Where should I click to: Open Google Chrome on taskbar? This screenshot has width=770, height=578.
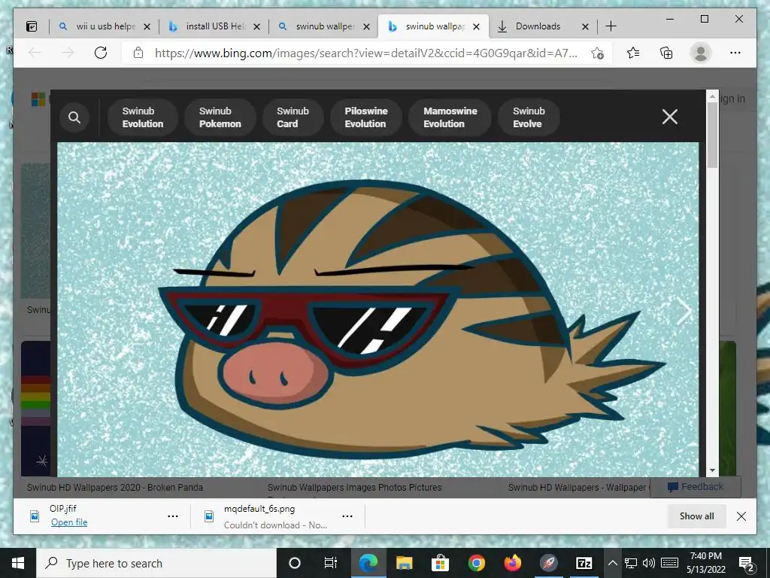tap(476, 563)
